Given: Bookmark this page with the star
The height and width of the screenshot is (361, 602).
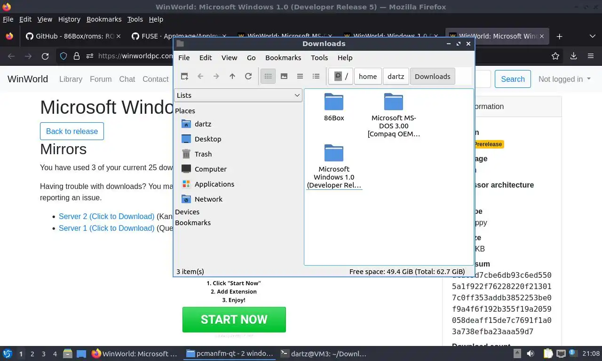Looking at the screenshot, I should (555, 56).
